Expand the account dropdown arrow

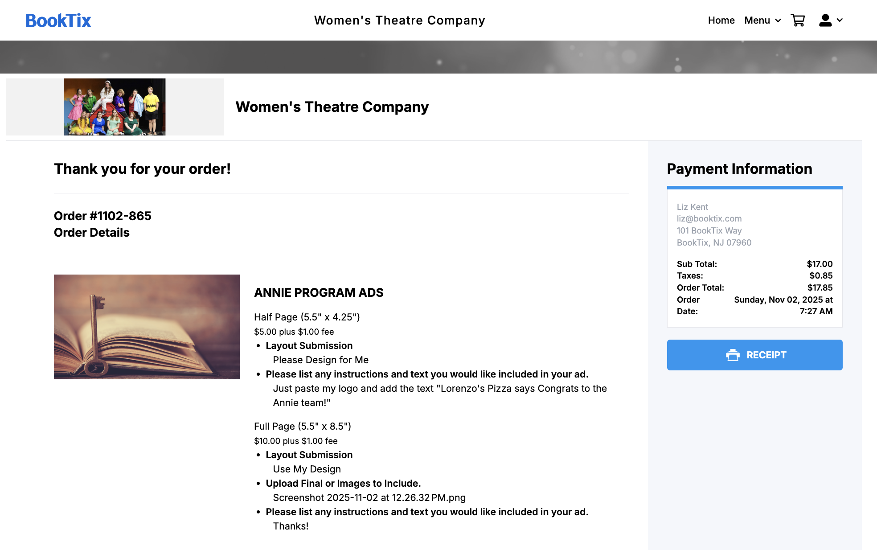(840, 20)
